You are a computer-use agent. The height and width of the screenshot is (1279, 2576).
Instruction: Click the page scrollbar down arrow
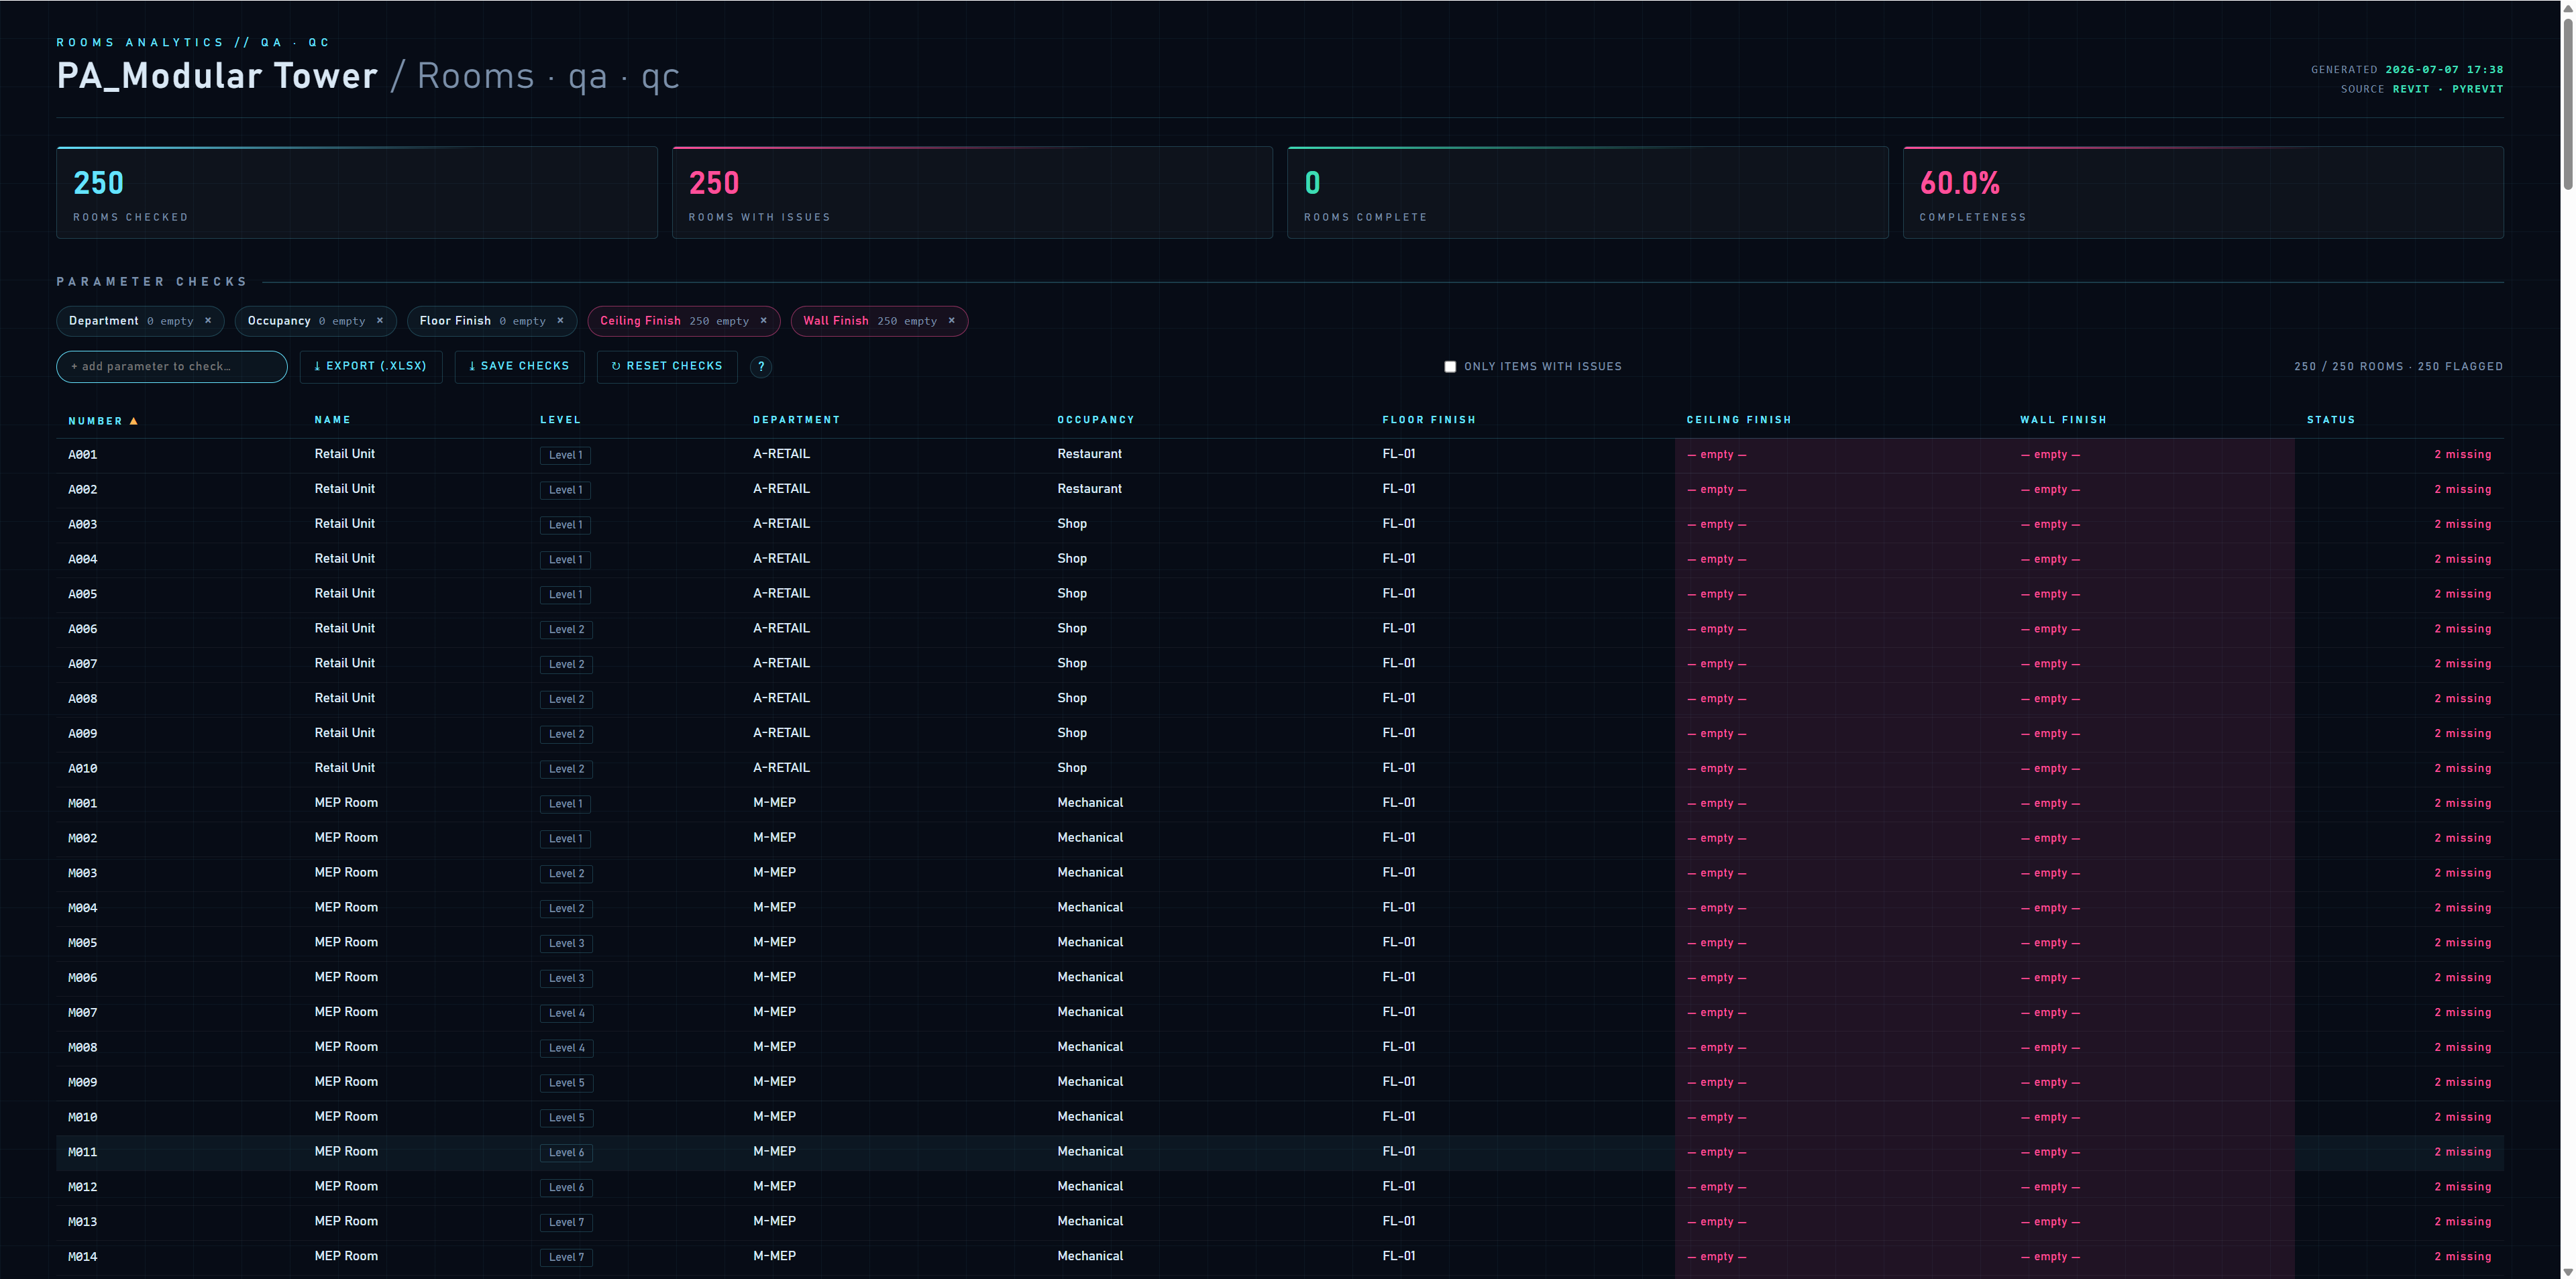[x=2568, y=1271]
